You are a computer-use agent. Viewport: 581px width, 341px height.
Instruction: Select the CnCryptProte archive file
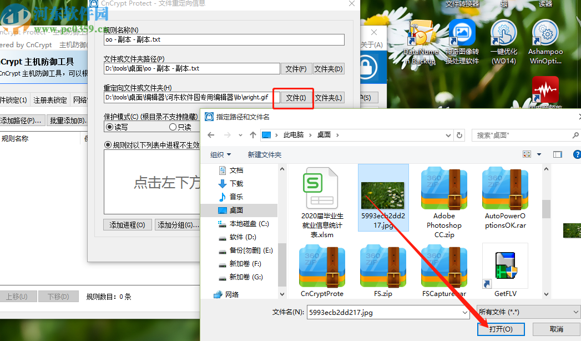(322, 270)
